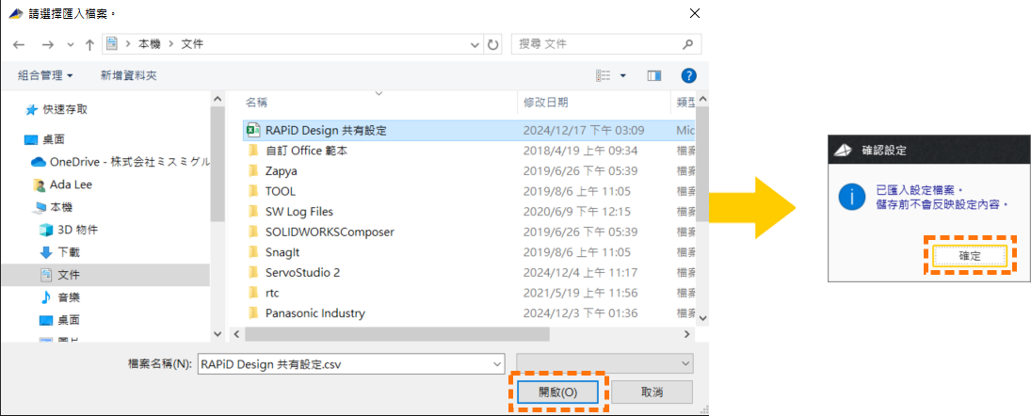The height and width of the screenshot is (416, 1031).
Task: Click the Zapya folder icon
Action: tap(252, 171)
